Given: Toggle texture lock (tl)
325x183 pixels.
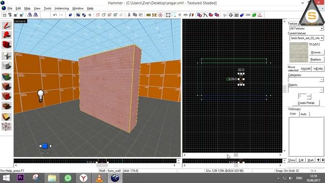Looking at the screenshot, I should pyautogui.click(x=180, y=15).
